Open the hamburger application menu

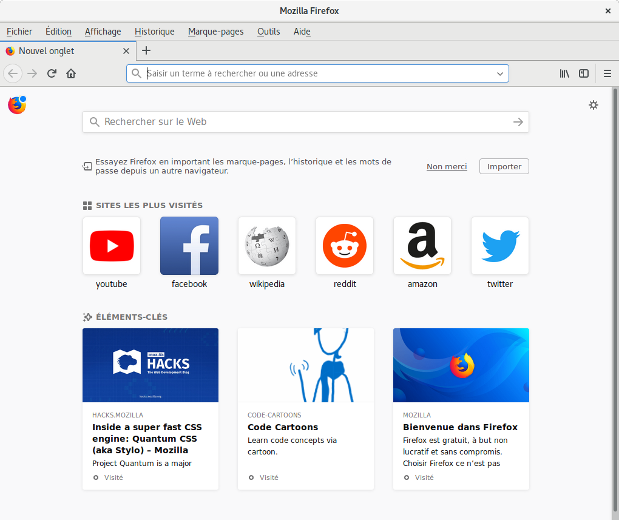[x=607, y=73]
